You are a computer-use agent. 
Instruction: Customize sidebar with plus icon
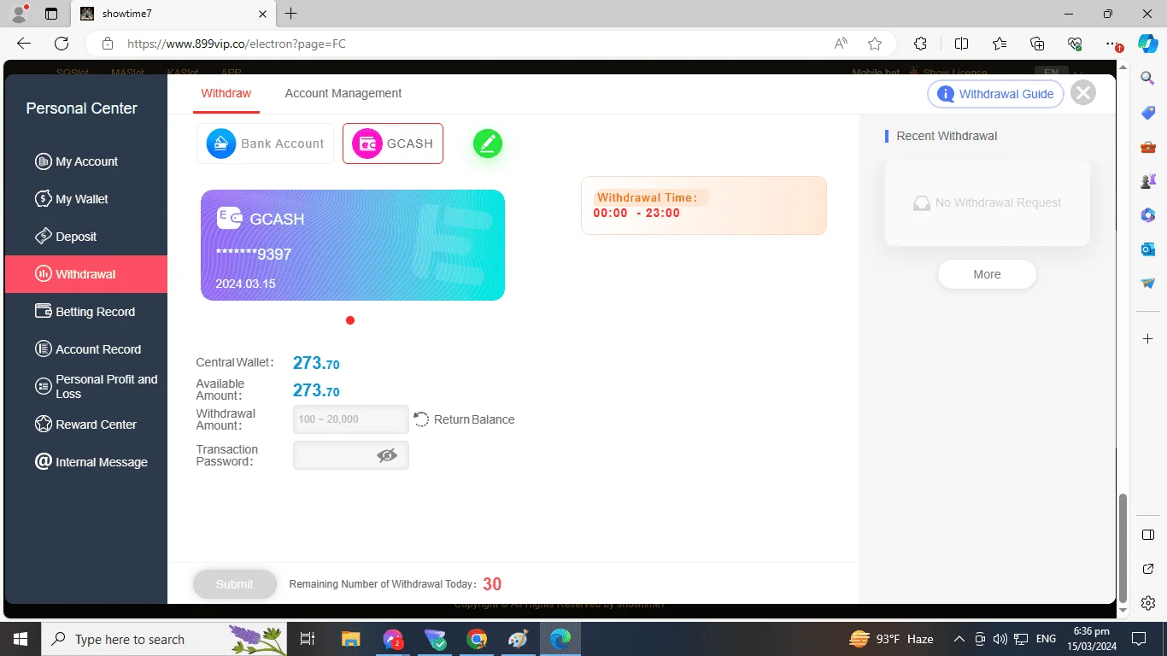pyautogui.click(x=1148, y=339)
